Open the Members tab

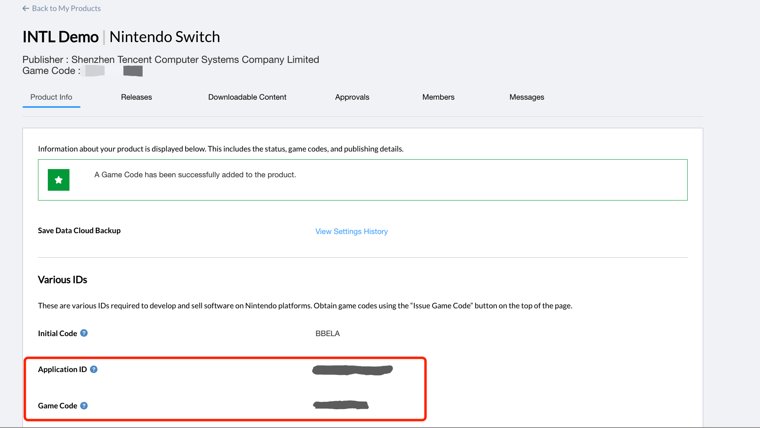[438, 97]
